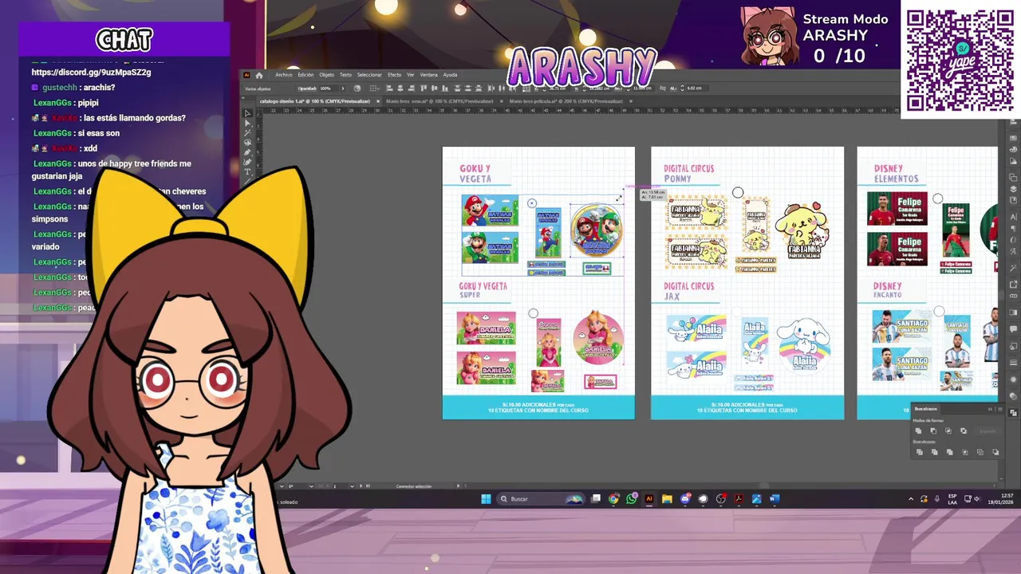The width and height of the screenshot is (1021, 574).
Task: Open the Pathfinder panel from right dock
Action: pyautogui.click(x=1013, y=411)
